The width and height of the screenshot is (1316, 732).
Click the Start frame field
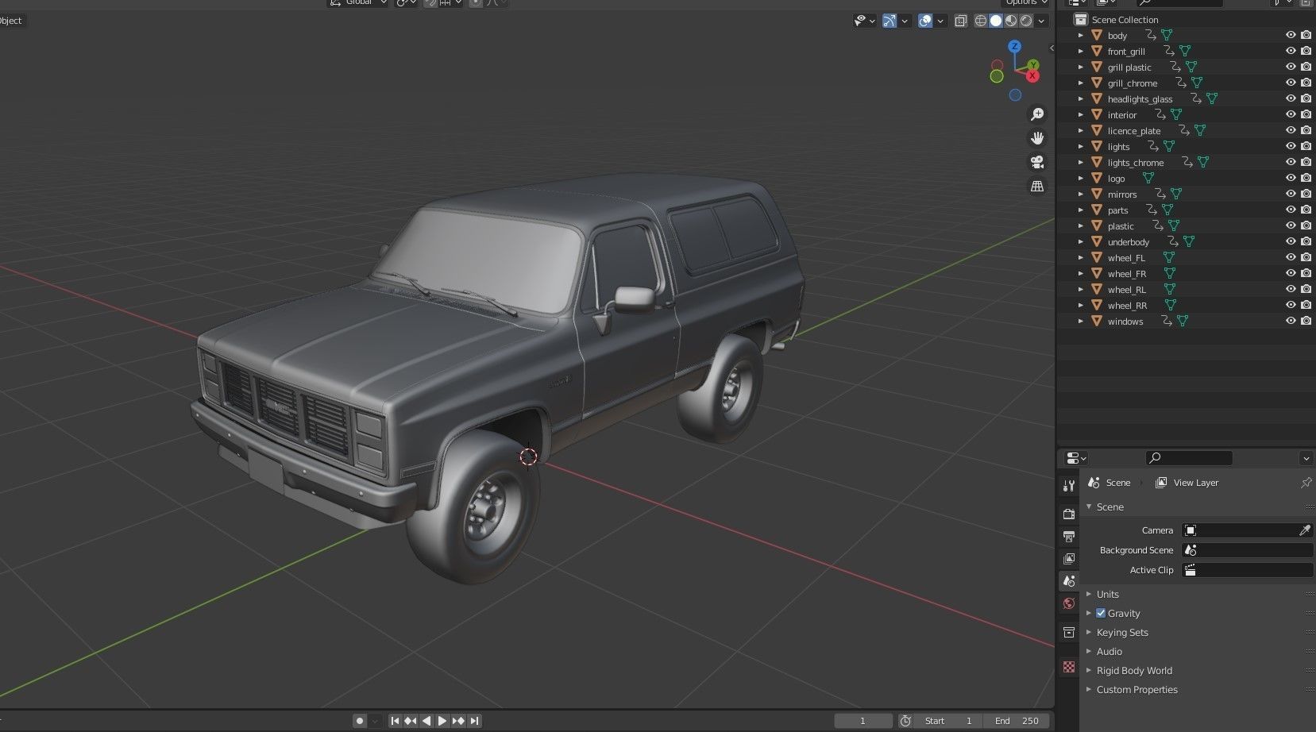[x=949, y=721]
